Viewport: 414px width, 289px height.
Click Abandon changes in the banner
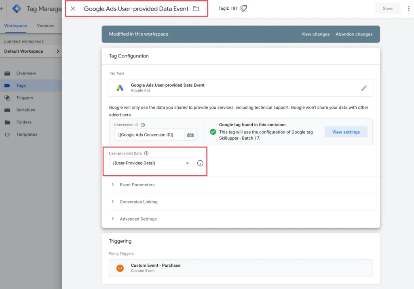pyautogui.click(x=354, y=34)
